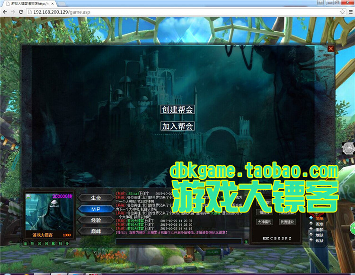Click the 血 icon below the avatar
Screen dimensions: 355x275
[26, 244]
